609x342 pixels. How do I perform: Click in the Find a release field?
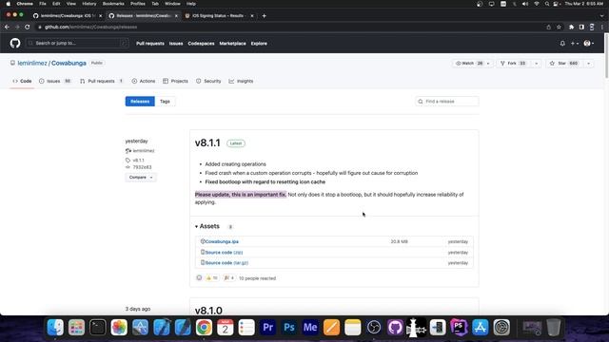[x=447, y=102]
